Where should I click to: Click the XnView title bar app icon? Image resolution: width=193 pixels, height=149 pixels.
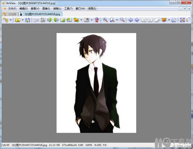point(3,3)
